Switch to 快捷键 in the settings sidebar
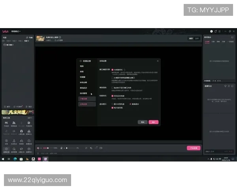The image size is (237, 190). pyautogui.click(x=82, y=77)
